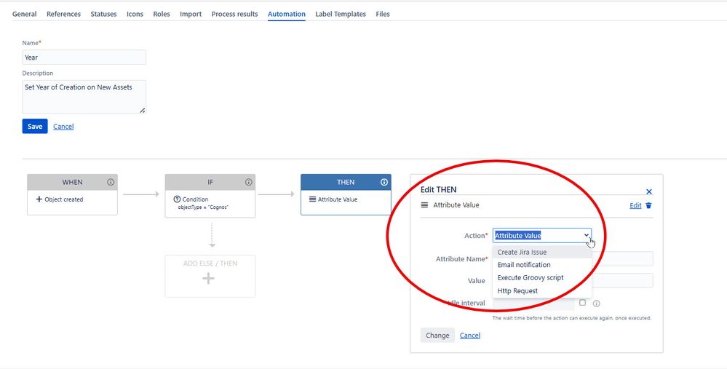Go to the Icons tab
Viewport: 727px width, 369px height.
click(x=135, y=14)
